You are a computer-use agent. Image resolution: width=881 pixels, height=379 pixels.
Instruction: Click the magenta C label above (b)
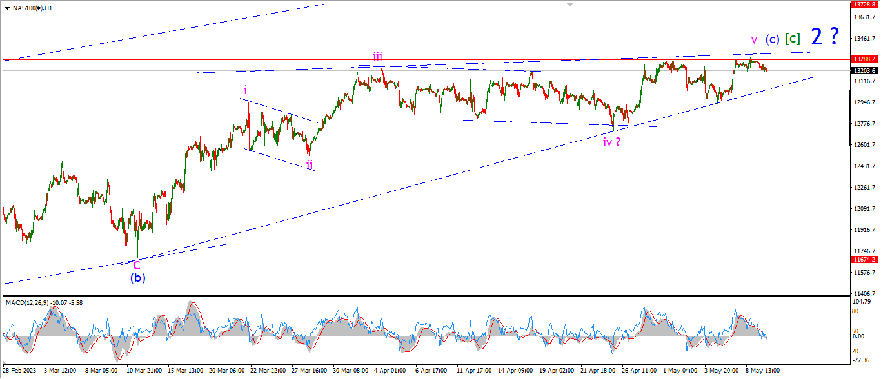tap(137, 265)
